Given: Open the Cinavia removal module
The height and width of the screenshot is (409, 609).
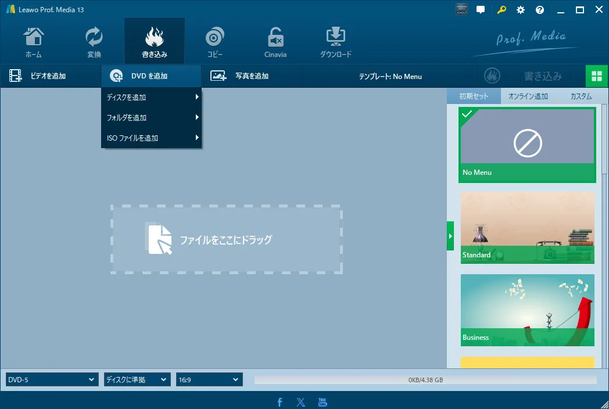Looking at the screenshot, I should coord(275,42).
